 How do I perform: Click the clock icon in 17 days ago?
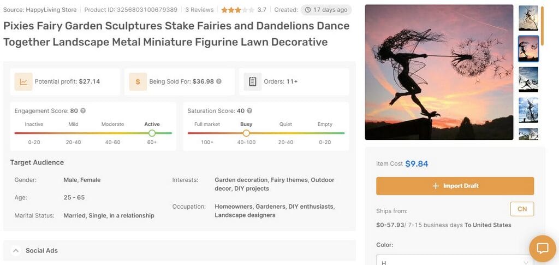[308, 10]
